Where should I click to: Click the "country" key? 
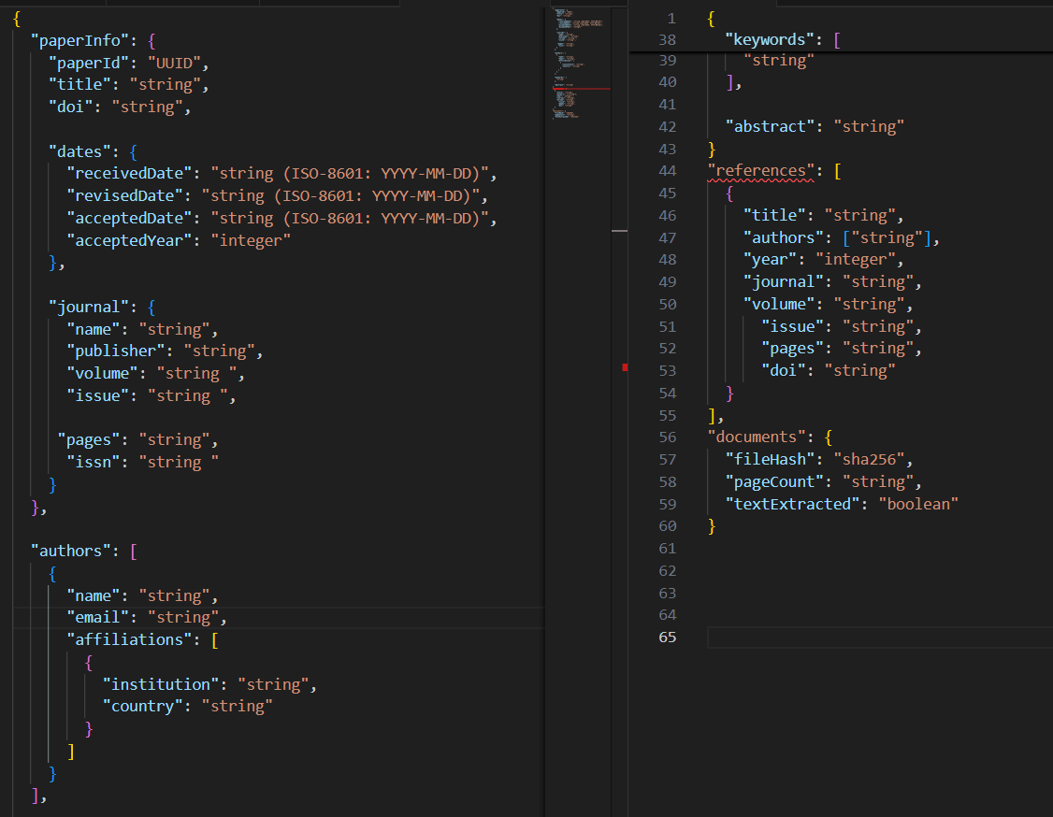coord(142,707)
